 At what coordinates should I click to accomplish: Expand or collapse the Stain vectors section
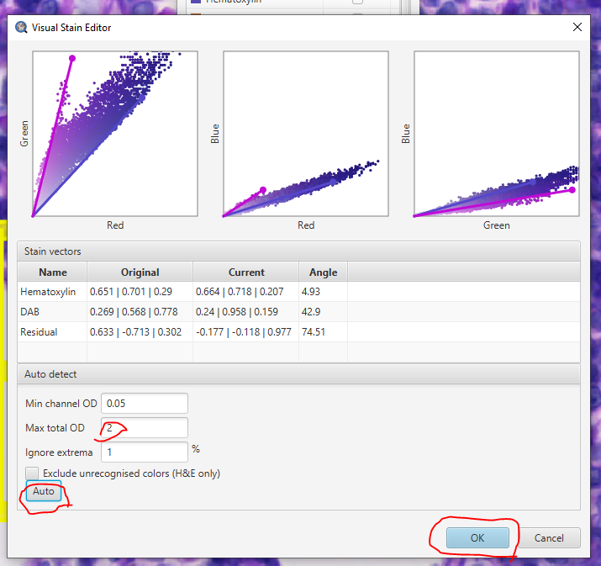[298, 251]
